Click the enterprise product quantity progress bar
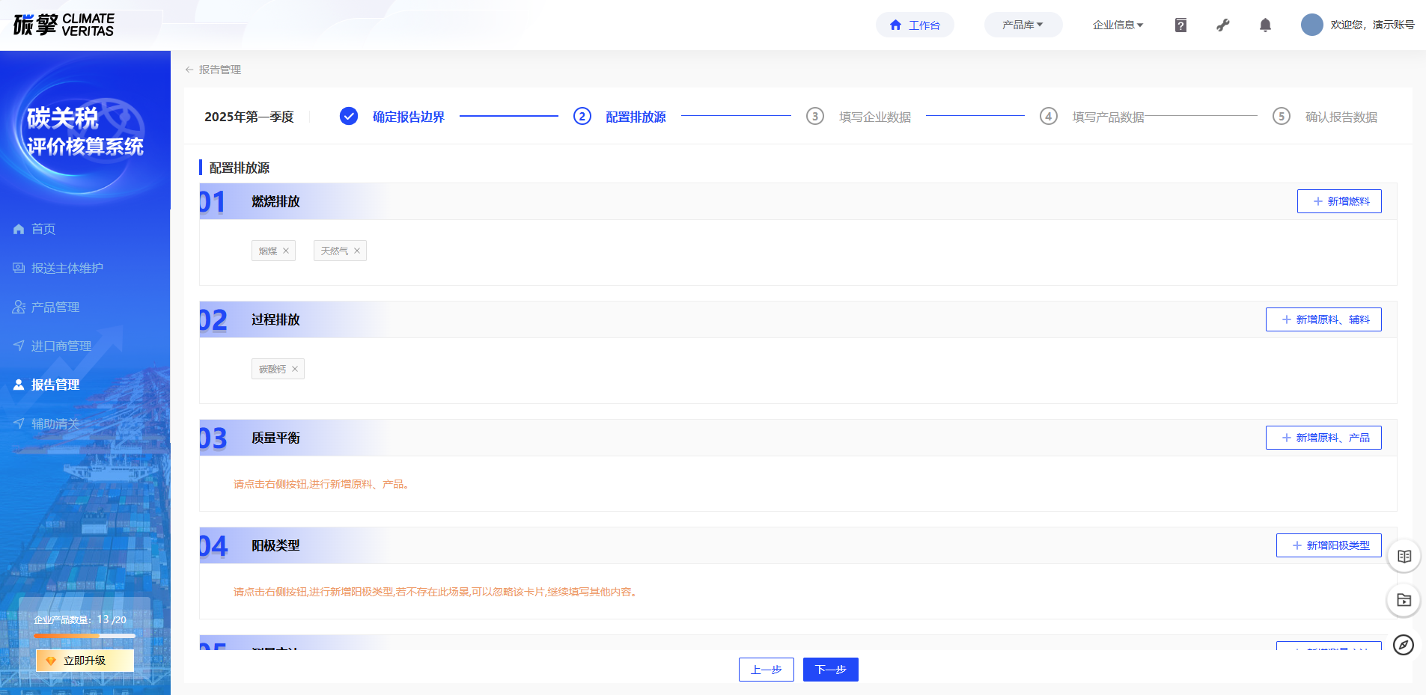This screenshot has width=1426, height=695. (85, 636)
